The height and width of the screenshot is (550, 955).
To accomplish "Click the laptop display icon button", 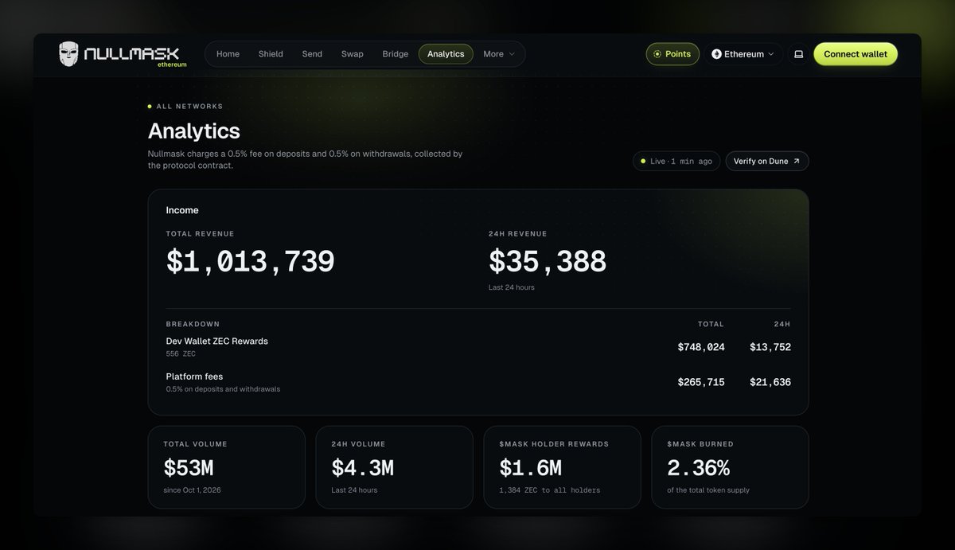I will click(x=798, y=54).
